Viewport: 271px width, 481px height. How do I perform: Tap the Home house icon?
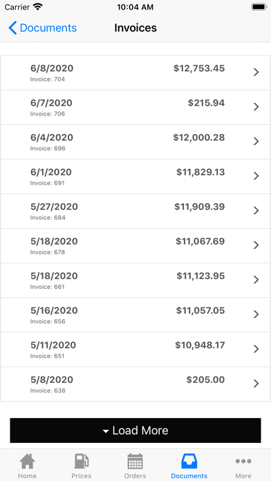pos(27,462)
